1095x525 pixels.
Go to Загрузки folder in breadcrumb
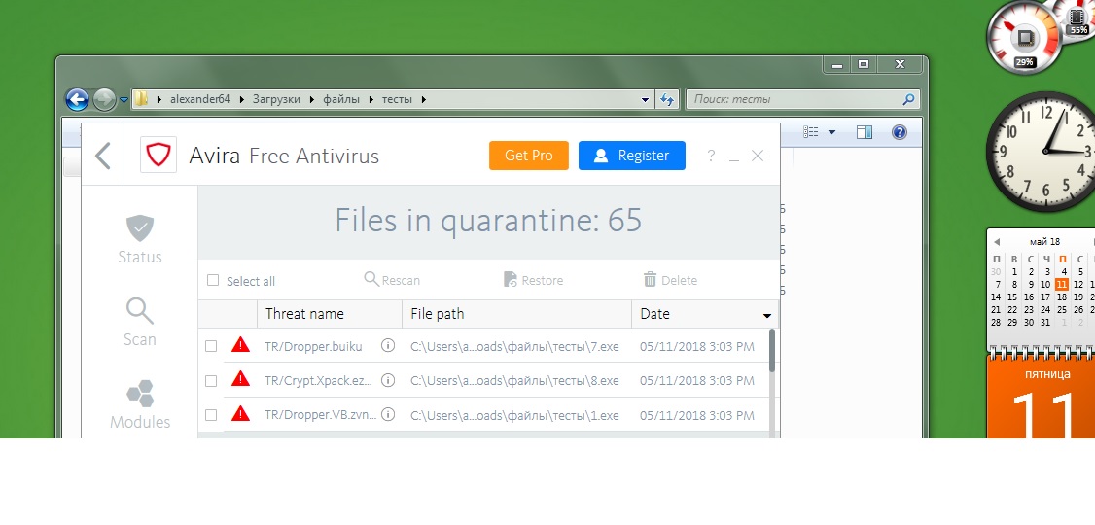click(x=276, y=99)
